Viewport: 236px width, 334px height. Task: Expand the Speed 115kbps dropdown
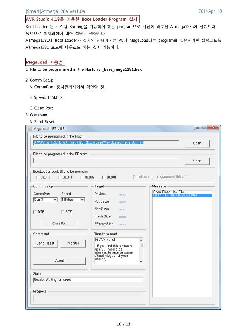pos(83,200)
